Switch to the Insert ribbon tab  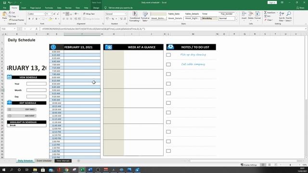(24, 8)
